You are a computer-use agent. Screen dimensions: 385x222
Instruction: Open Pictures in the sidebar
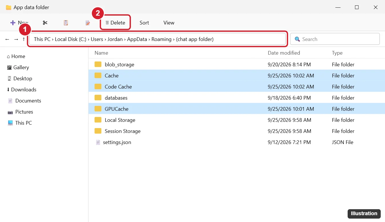pyautogui.click(x=20, y=112)
